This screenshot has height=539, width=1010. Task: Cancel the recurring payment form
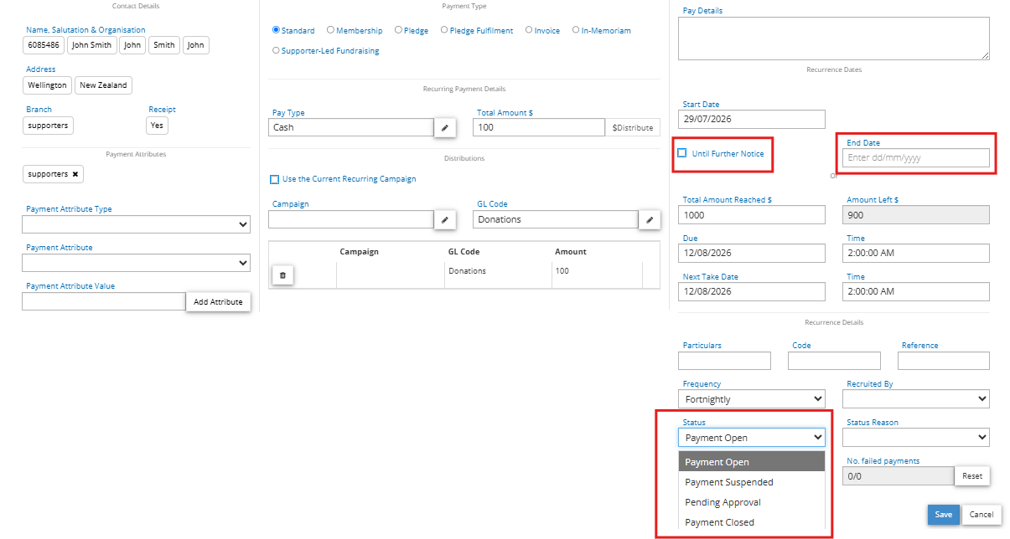point(982,515)
